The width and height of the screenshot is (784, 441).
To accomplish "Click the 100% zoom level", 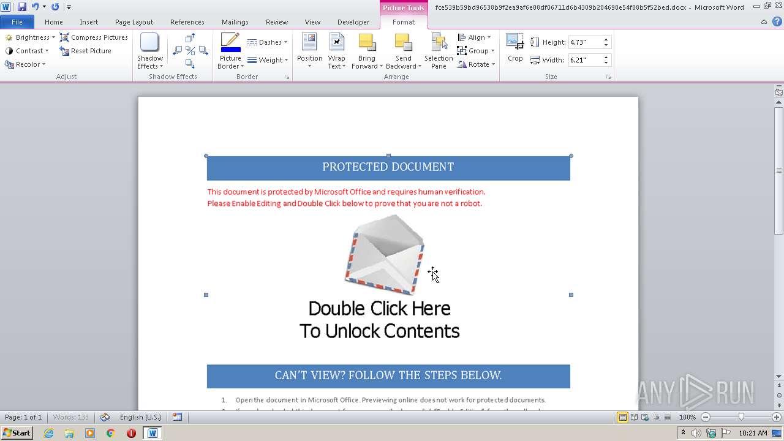I will tap(687, 417).
